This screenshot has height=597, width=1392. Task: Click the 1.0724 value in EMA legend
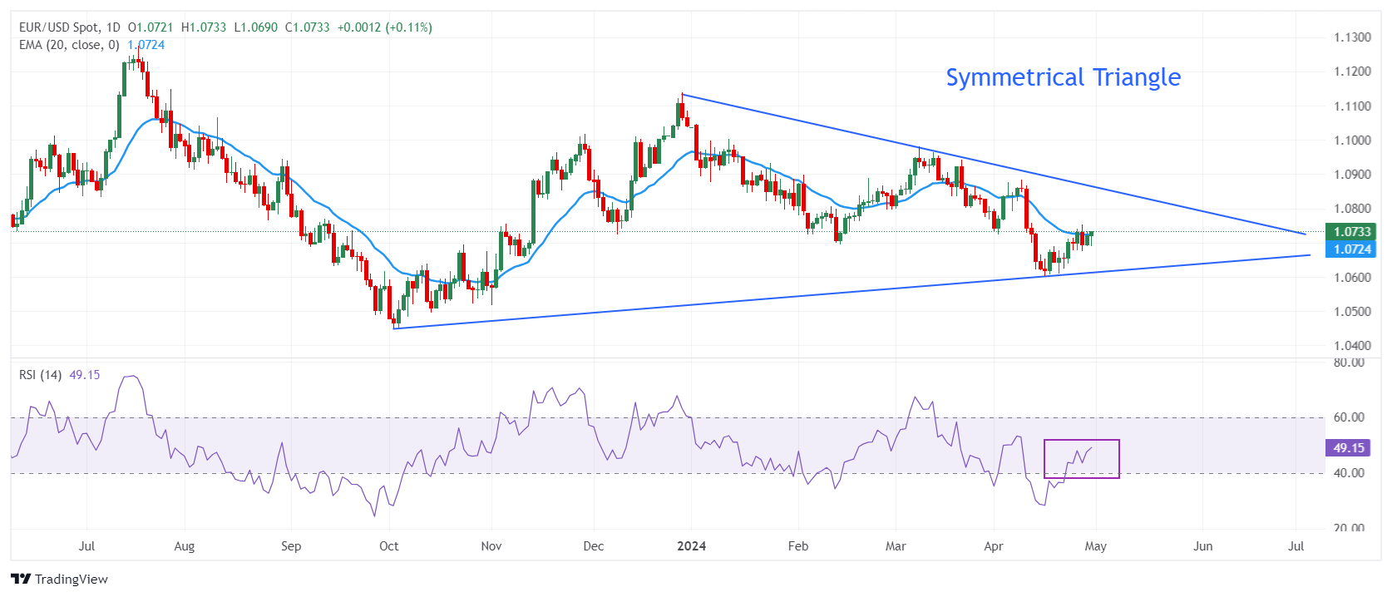[x=146, y=45]
